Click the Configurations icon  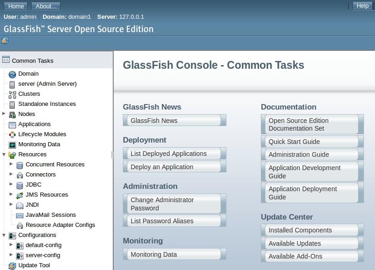pos(12,236)
